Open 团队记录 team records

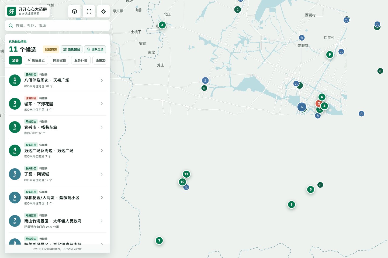pyautogui.click(x=95, y=49)
